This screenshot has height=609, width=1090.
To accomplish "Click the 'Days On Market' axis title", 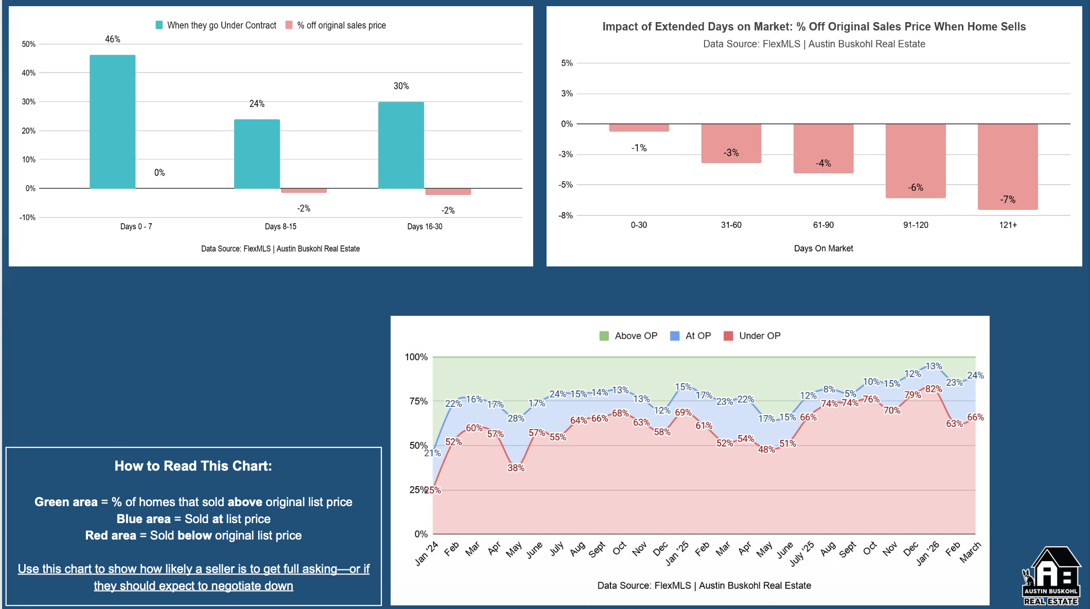I will (823, 248).
